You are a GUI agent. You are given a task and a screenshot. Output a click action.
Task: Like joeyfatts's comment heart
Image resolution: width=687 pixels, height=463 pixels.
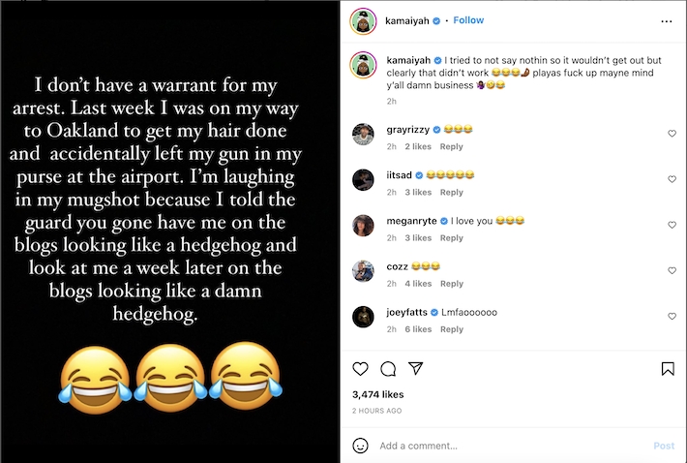tap(672, 316)
